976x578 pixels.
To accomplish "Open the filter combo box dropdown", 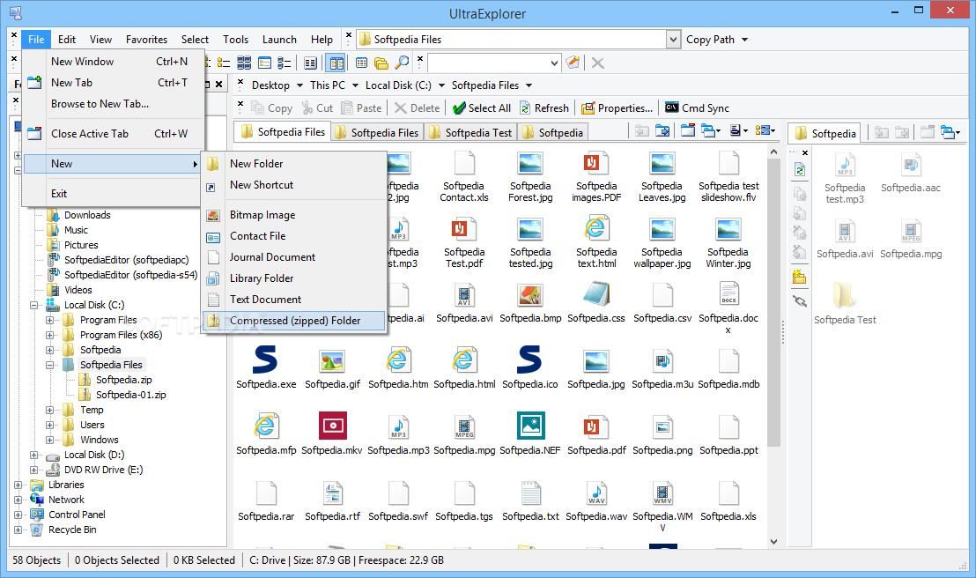I will [x=554, y=63].
